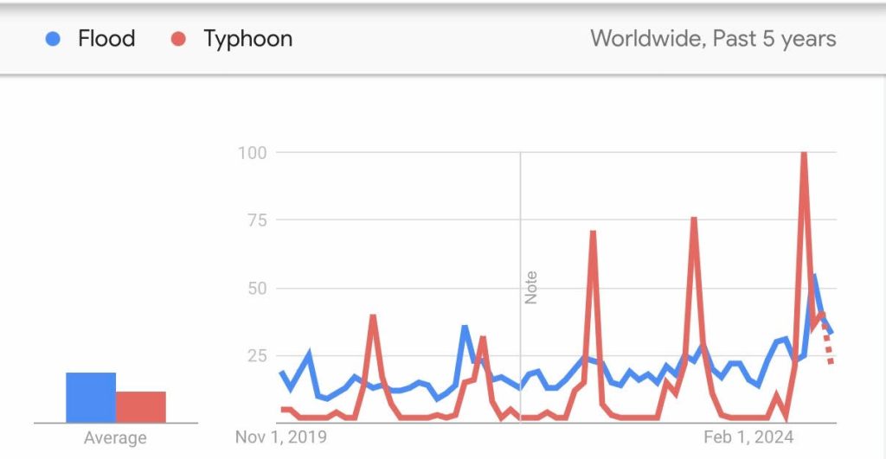Click the red Typhoon average bar
Screen dimensions: 886x459
point(140,406)
